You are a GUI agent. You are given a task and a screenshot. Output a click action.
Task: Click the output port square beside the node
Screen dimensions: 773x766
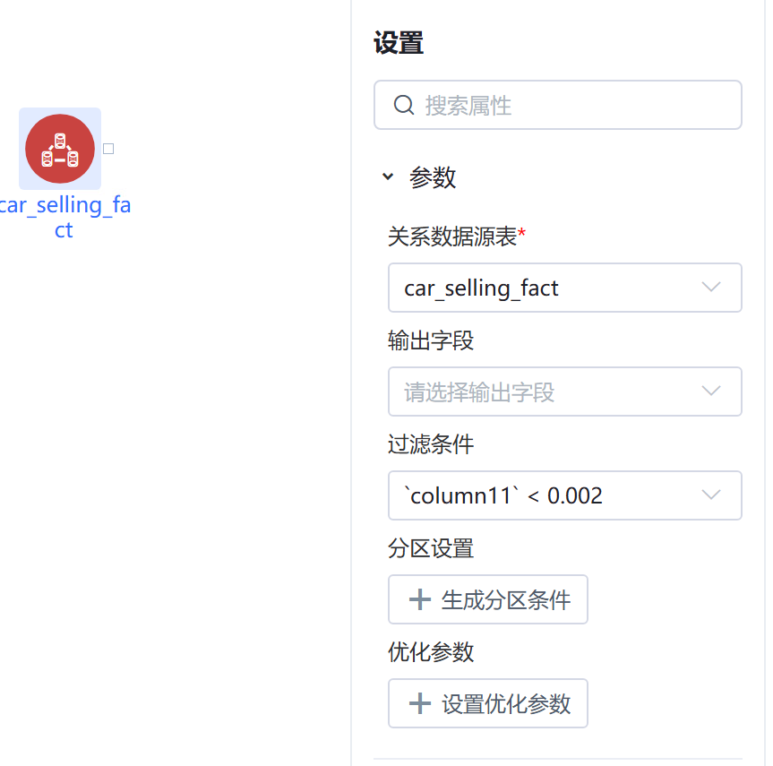(108, 149)
